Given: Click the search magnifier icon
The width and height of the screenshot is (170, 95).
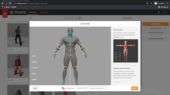Looking at the screenshot, I should click(x=31, y=18).
